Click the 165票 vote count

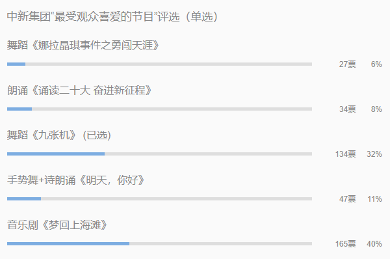346,243
